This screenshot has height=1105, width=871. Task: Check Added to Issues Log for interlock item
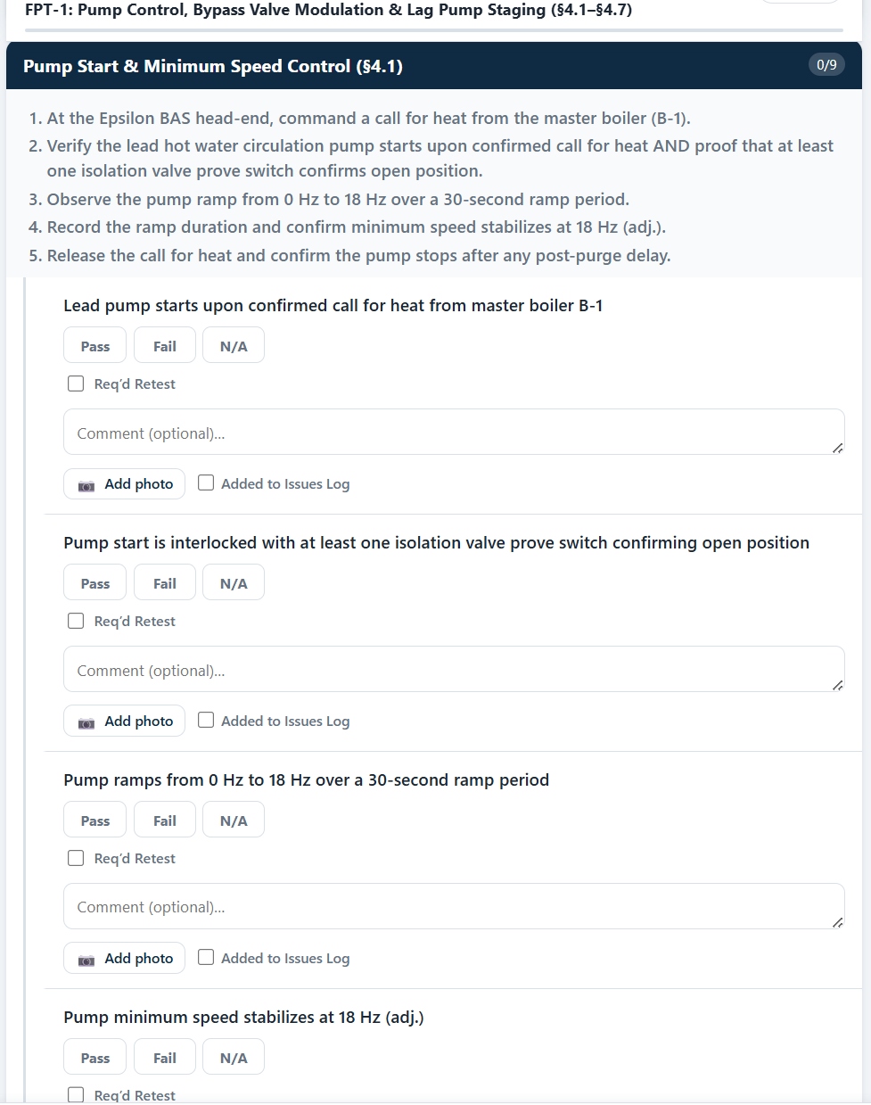[206, 720]
